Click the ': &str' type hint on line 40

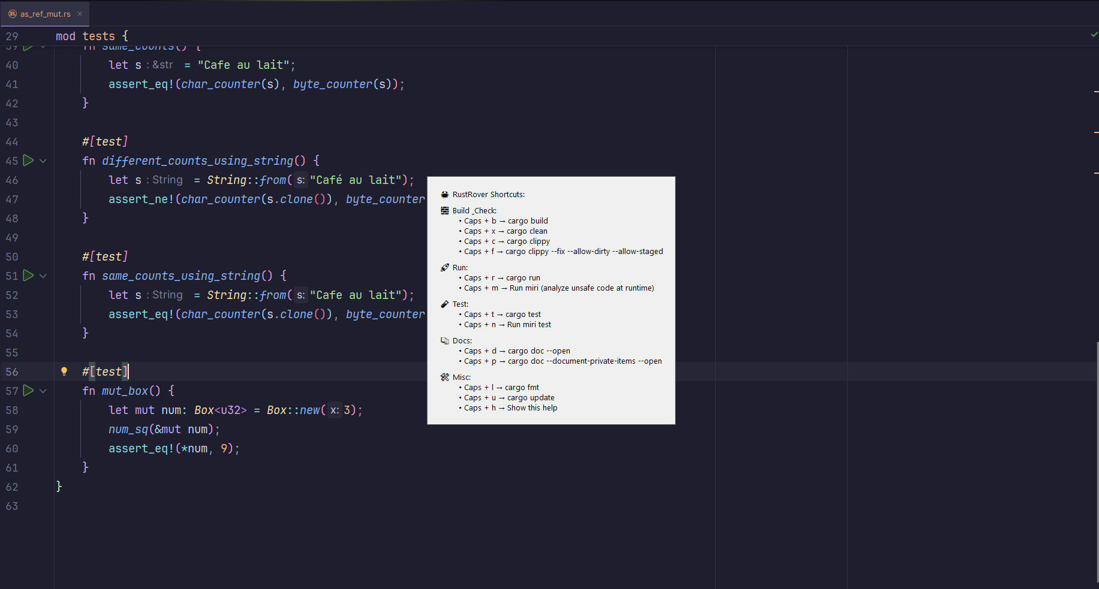coord(160,65)
